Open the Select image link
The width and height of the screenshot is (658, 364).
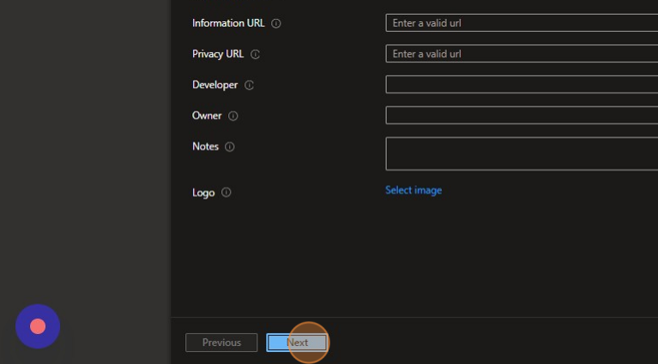(x=414, y=190)
